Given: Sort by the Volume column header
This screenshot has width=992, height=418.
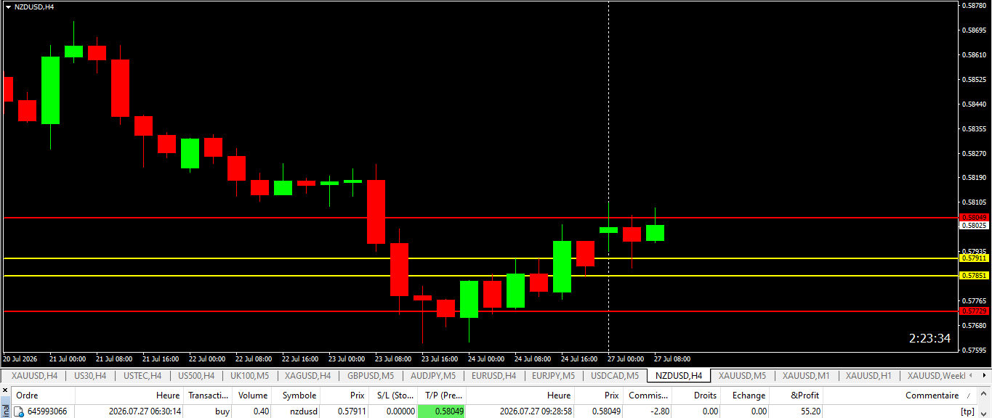Looking at the screenshot, I should 253,396.
